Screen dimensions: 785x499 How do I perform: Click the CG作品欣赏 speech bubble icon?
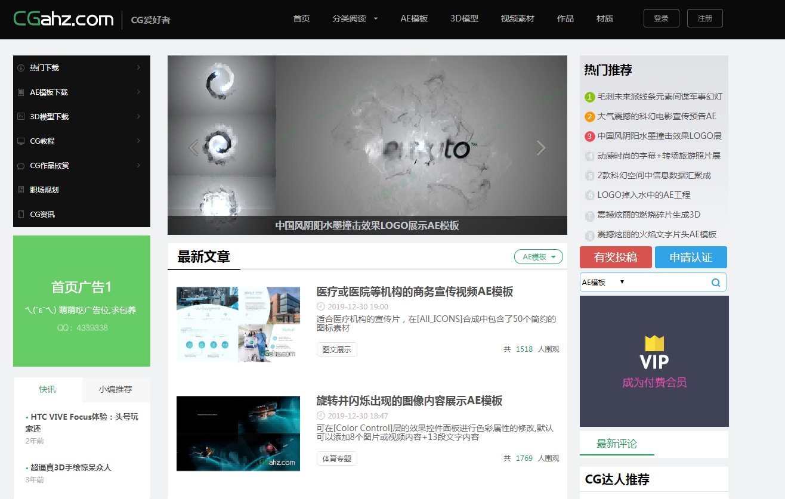coord(21,165)
